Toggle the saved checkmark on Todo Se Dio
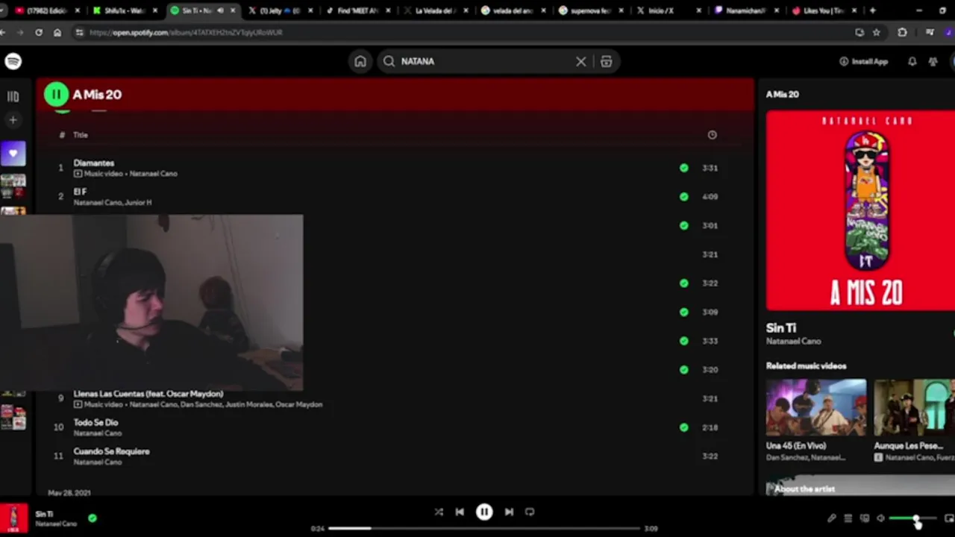This screenshot has height=537, width=955. (x=683, y=427)
